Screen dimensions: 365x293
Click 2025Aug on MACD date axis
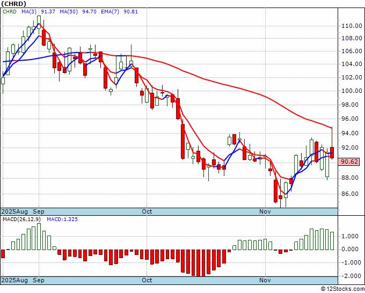pyautogui.click(x=14, y=280)
